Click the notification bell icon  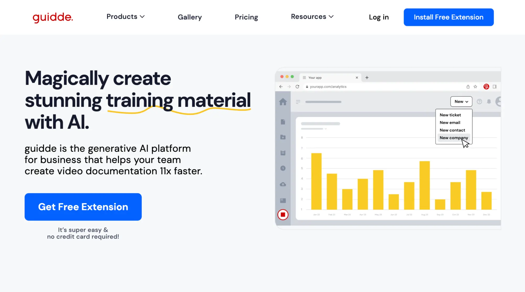click(489, 102)
